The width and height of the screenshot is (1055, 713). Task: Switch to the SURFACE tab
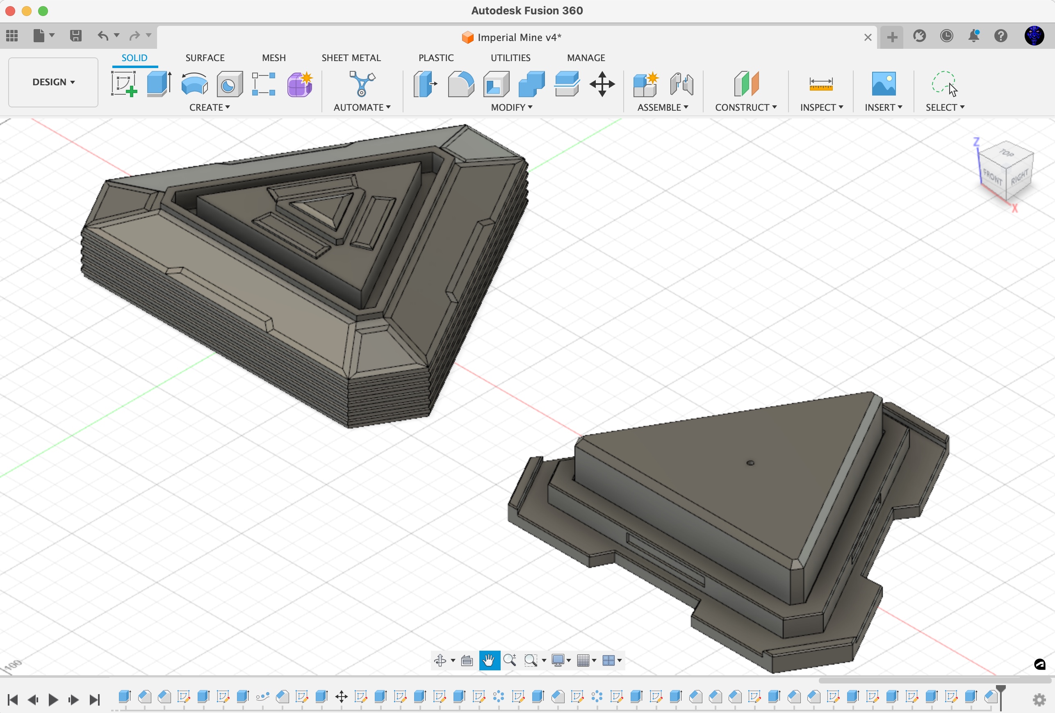click(205, 57)
